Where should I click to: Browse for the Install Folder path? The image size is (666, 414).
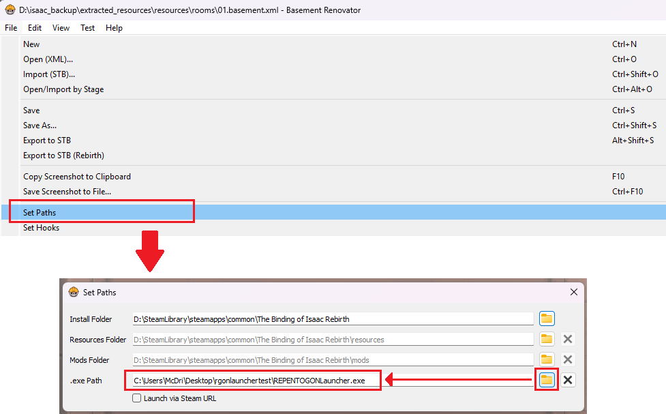[x=547, y=319]
